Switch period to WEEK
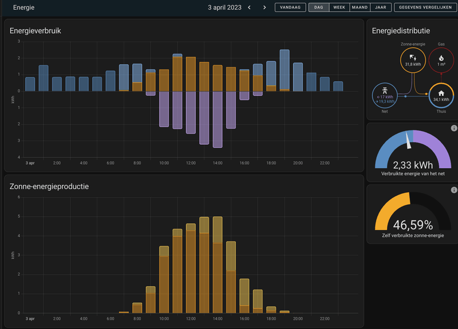Screen dimensions: 458x329 339,7
